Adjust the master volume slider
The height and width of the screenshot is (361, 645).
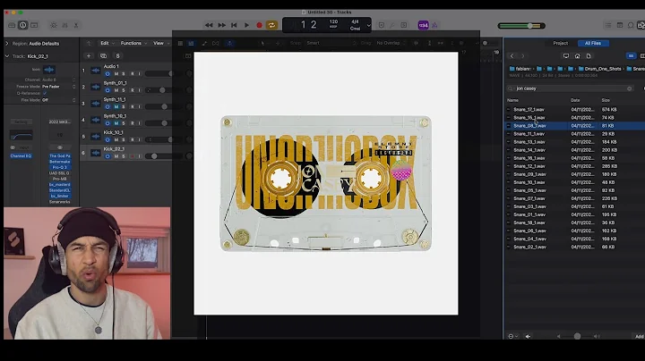click(521, 26)
